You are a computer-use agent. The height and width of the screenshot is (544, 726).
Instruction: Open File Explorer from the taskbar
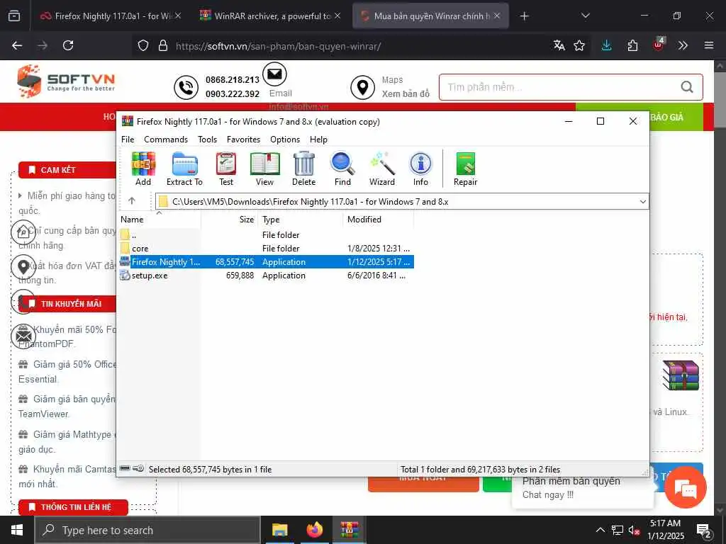pos(279,530)
